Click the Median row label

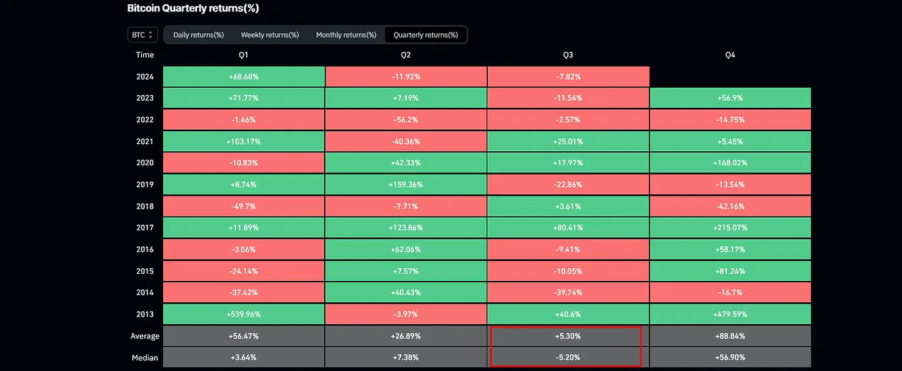click(145, 358)
